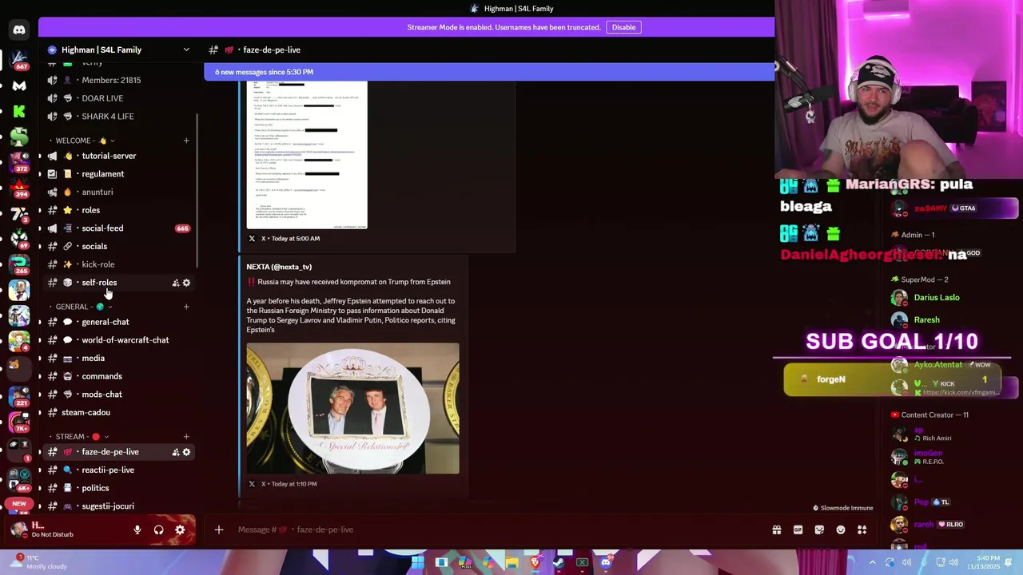Open Discord home direct messages icon

coord(19,30)
